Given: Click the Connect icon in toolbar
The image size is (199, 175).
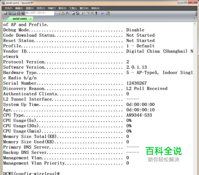Looking at the screenshot, I should [6, 13].
